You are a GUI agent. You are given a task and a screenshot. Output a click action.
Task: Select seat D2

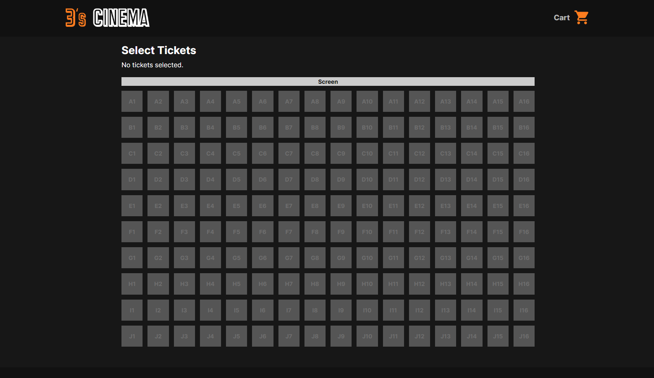(158, 180)
